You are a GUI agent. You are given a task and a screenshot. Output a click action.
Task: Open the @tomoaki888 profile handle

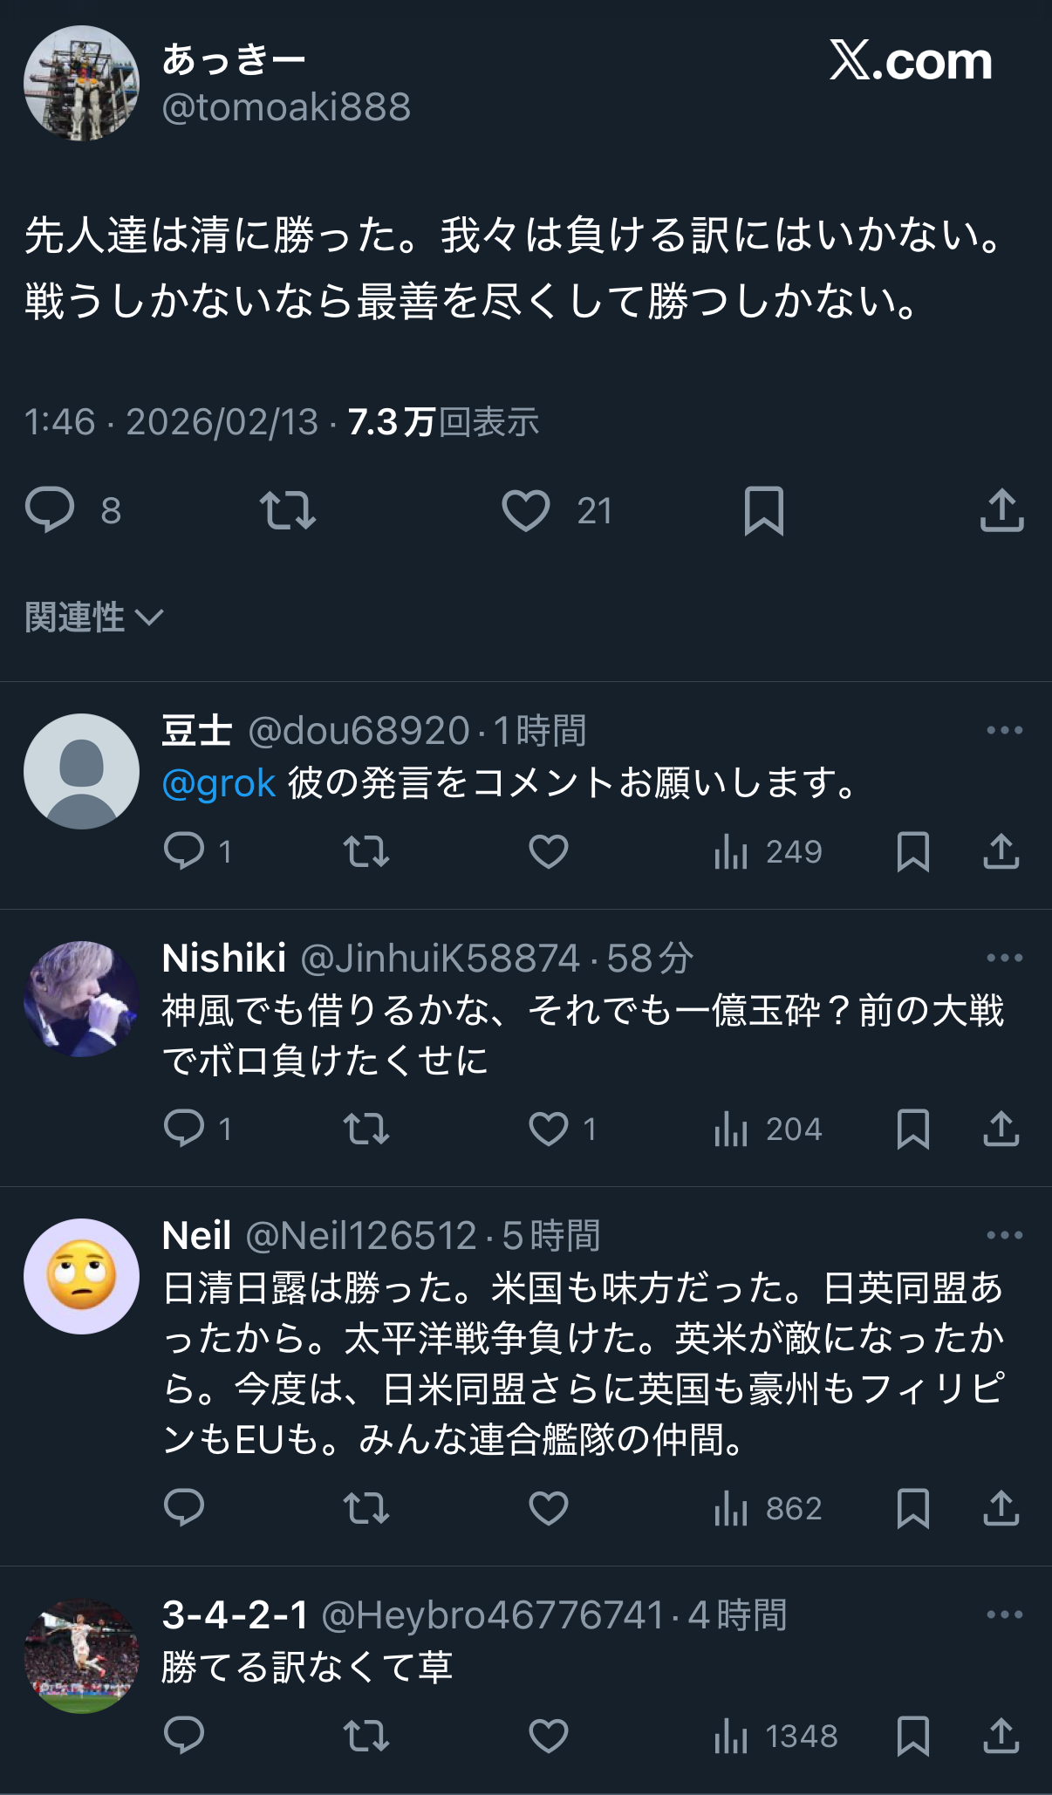pos(286,107)
